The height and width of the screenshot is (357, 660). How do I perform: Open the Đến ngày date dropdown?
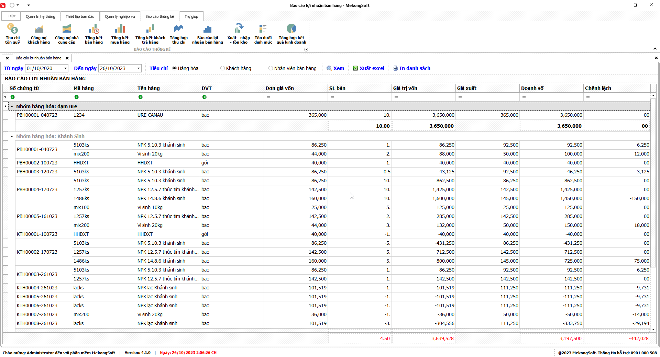(139, 68)
